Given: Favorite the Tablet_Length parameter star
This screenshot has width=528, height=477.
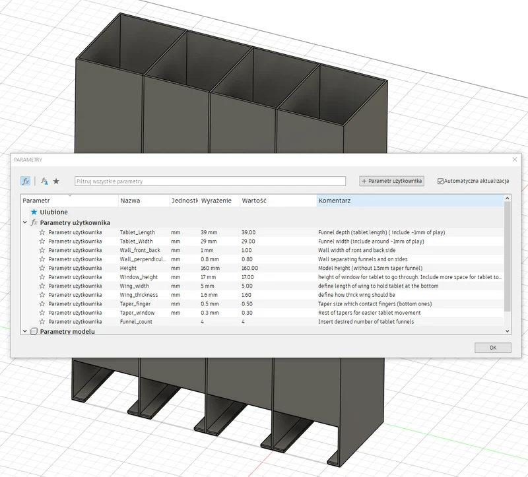Looking at the screenshot, I should point(42,232).
